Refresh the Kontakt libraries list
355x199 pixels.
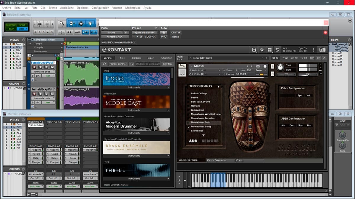[104, 64]
